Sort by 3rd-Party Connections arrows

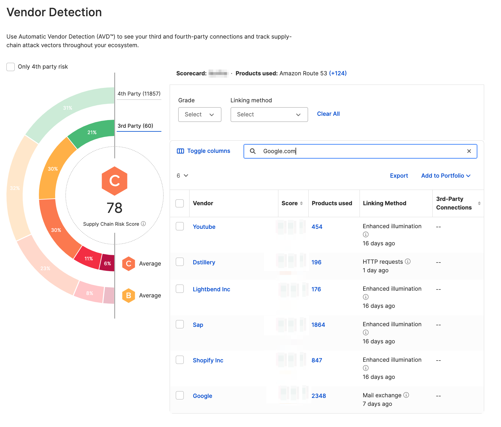click(479, 203)
